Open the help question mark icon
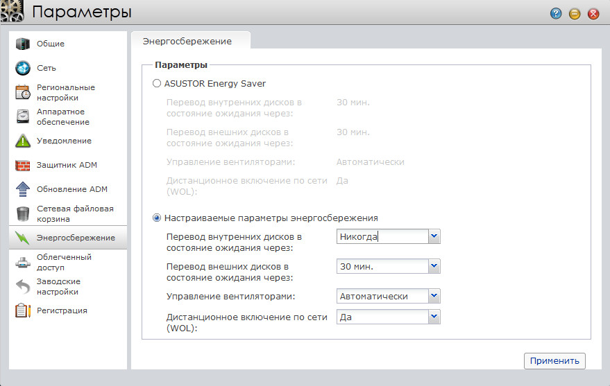Screen dimensions: 610x386 coord(556,13)
